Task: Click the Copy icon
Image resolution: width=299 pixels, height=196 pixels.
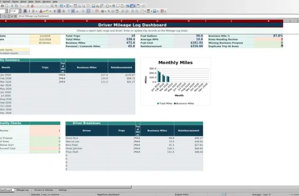Action: pos(16,6)
